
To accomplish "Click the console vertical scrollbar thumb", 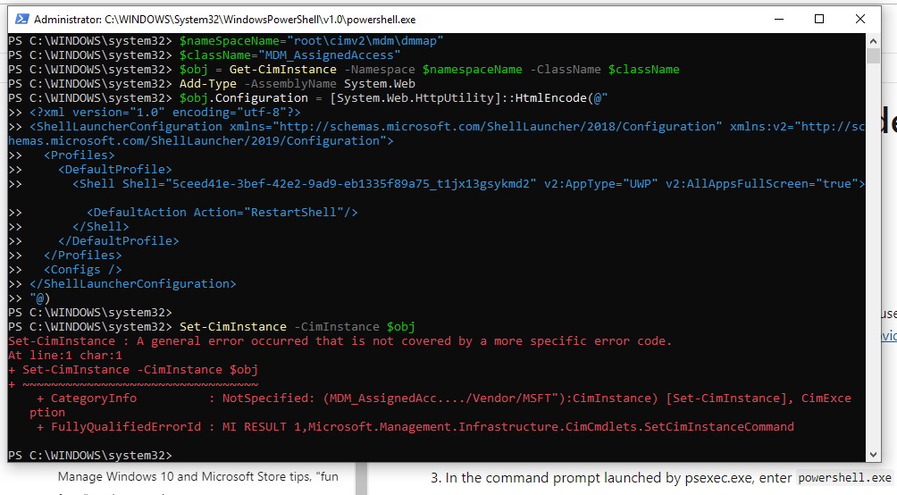I will pos(873,55).
